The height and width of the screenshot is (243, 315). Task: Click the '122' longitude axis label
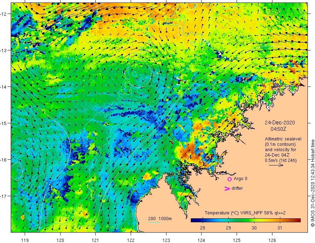coord(131,240)
